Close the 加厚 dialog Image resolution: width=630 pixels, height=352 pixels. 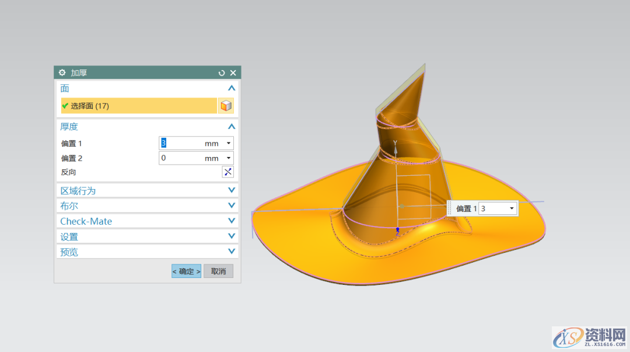233,73
